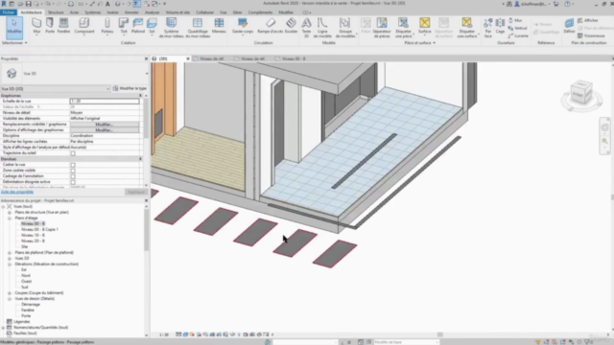Select the Poteau column tool
Screen dimensions: 614x345
coord(106,26)
